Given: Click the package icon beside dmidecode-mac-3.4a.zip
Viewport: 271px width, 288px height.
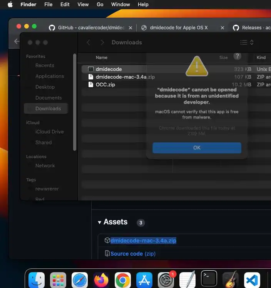Looking at the screenshot, I should (107, 240).
